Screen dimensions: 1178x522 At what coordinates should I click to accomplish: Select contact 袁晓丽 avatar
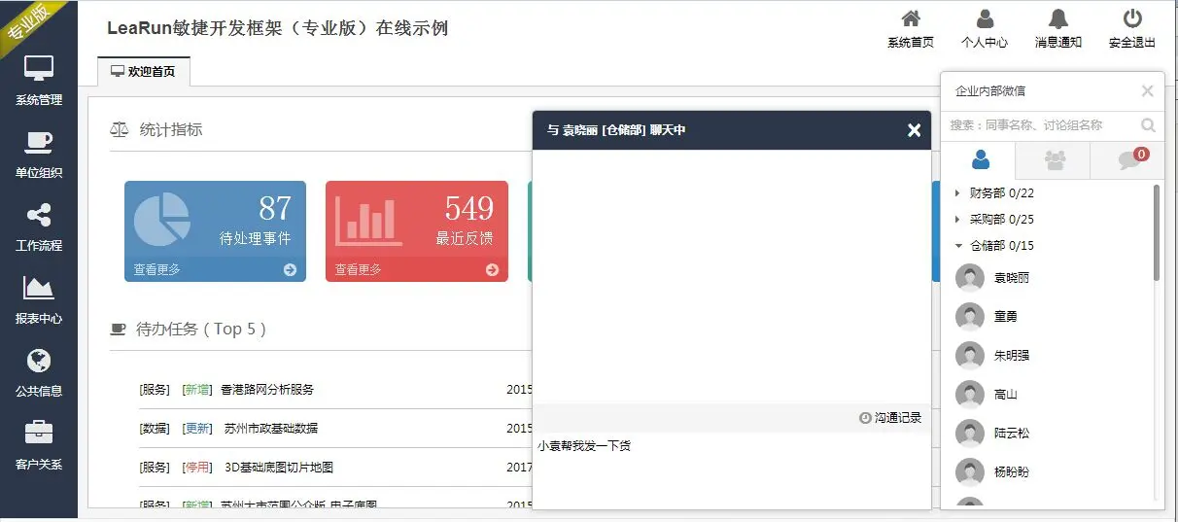[969, 278]
